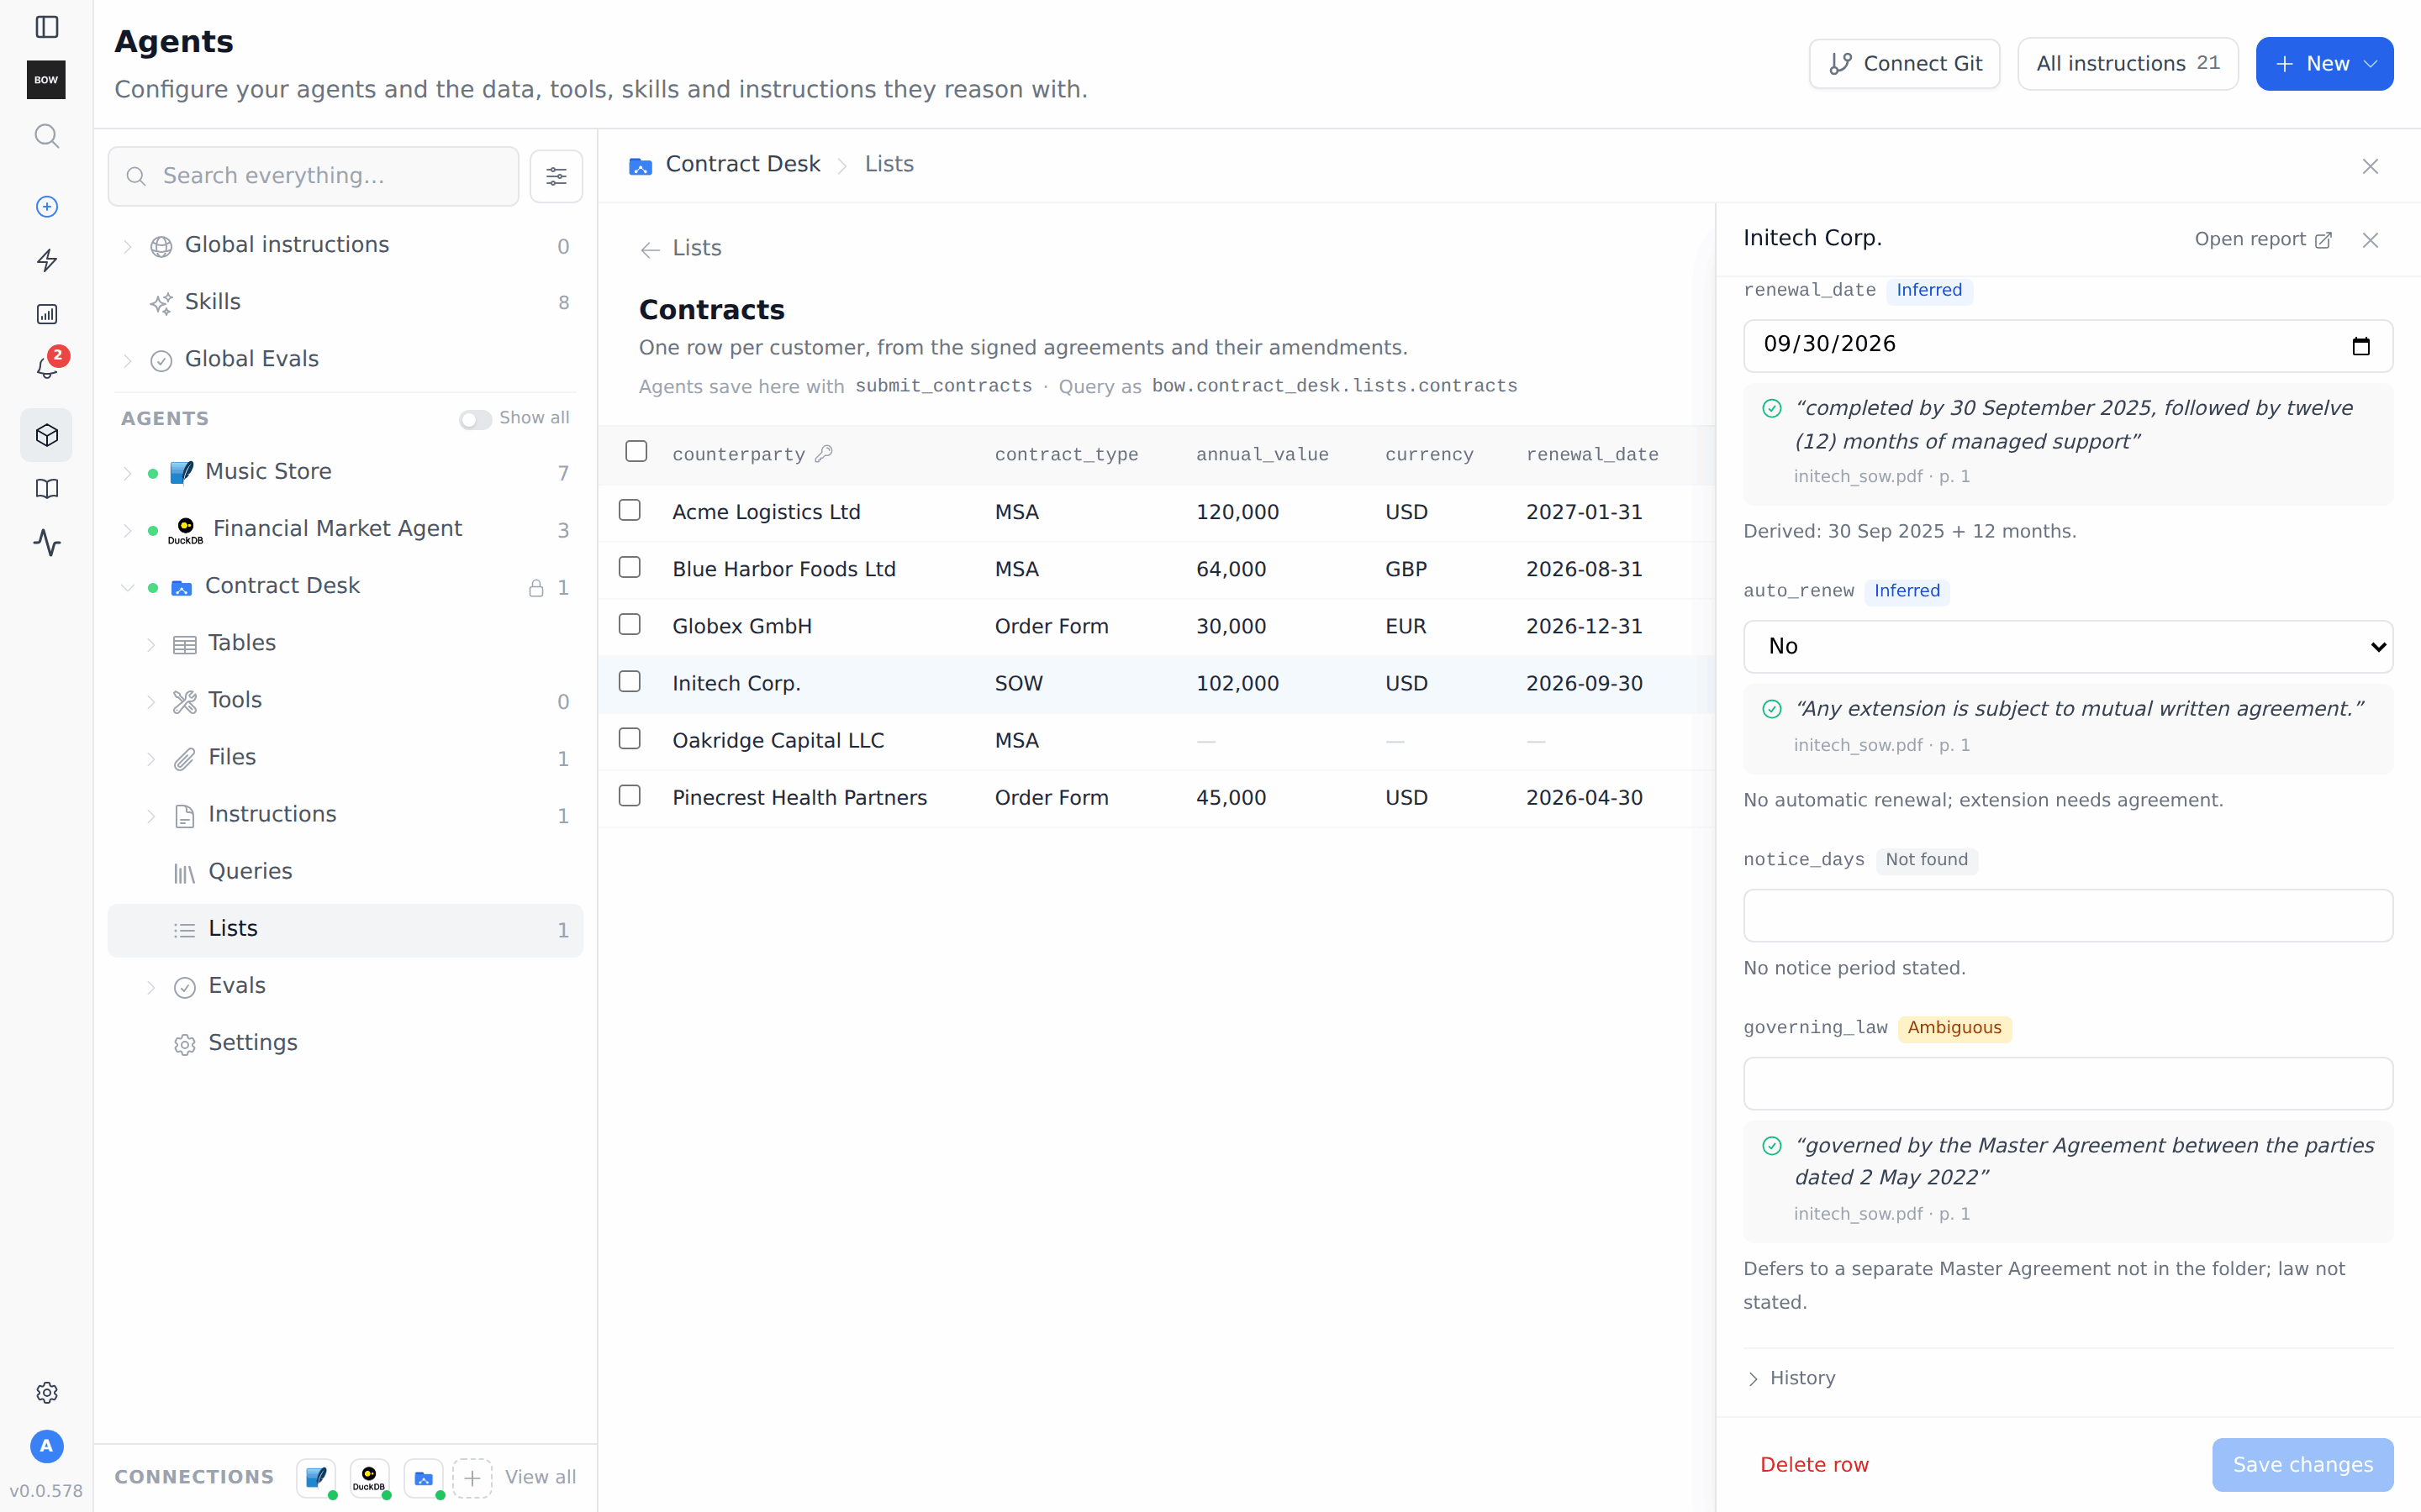Click the Open report link
The image size is (2421, 1512).
click(2263, 240)
